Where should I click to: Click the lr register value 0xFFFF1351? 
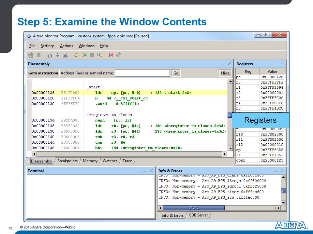(x=272, y=155)
